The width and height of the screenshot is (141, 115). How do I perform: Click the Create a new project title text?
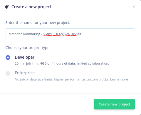pyautogui.click(x=31, y=7)
